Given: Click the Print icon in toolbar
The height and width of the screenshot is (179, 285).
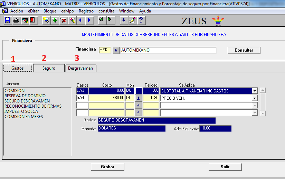Looking at the screenshot, I should click(x=16, y=20).
